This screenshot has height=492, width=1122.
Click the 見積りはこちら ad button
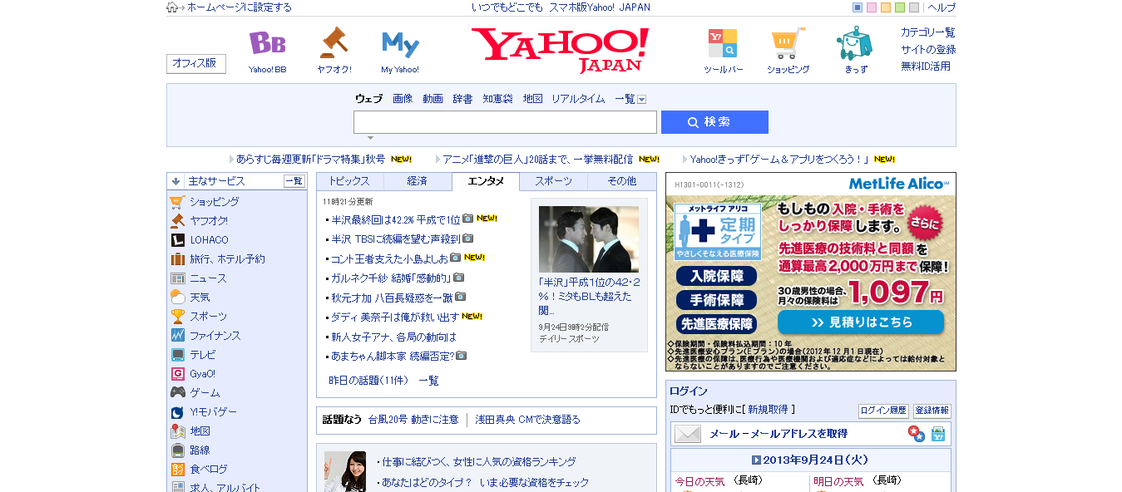pyautogui.click(x=861, y=322)
